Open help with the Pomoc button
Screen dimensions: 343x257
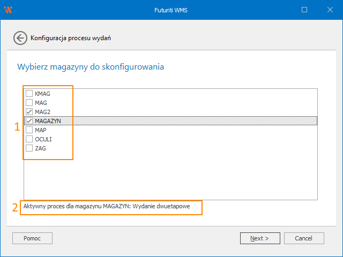(32, 238)
